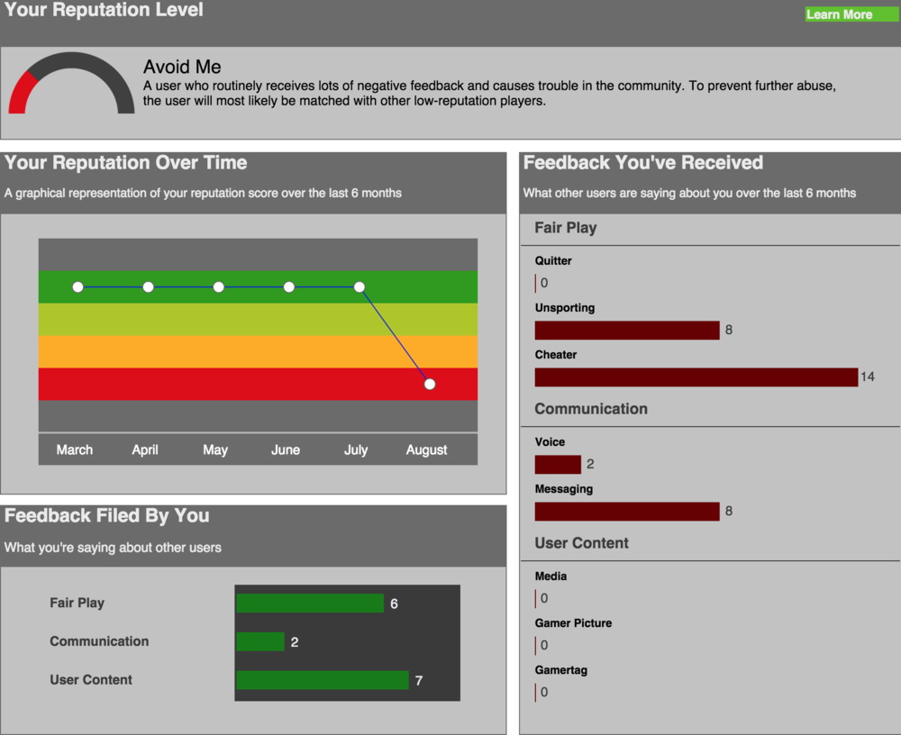Click the Avoid Me reputation title
The image size is (901, 735).
[182, 68]
